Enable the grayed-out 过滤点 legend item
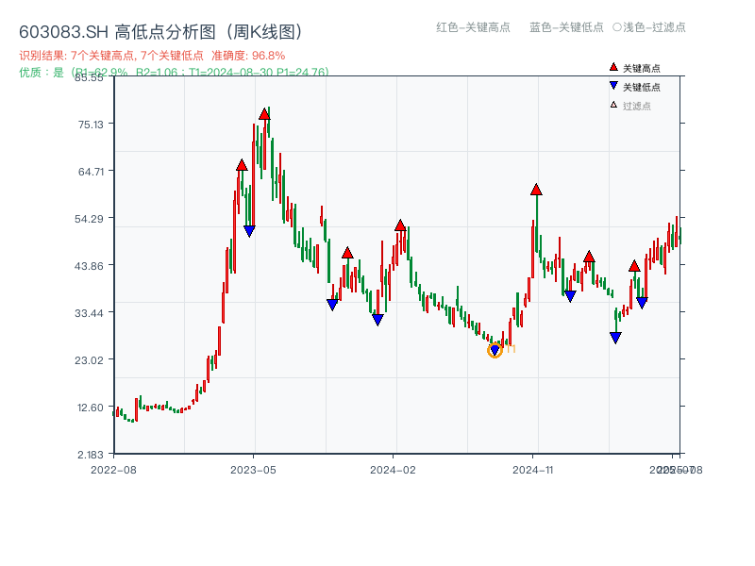Screen dimensions: 755x566 click(638, 105)
